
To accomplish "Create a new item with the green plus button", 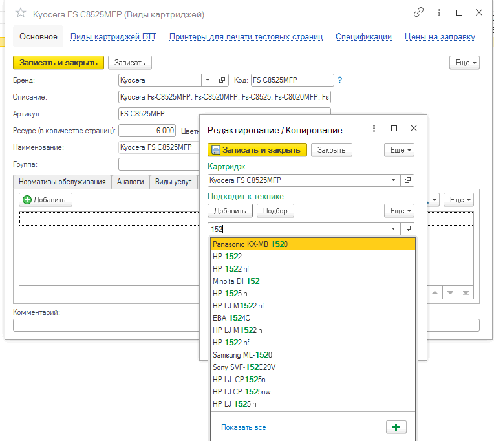I will click(396, 427).
